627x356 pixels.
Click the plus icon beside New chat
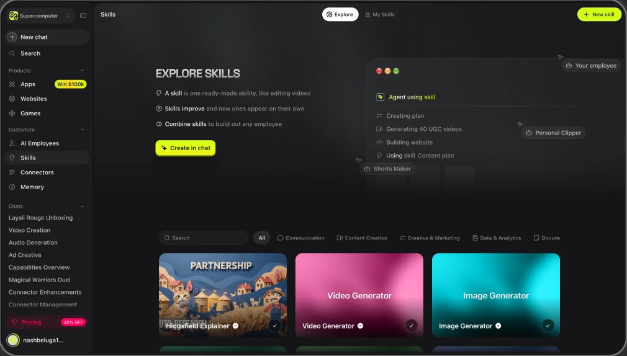(x=12, y=37)
